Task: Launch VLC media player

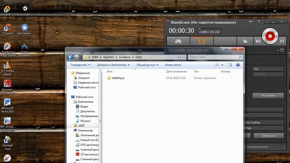Action: (7, 68)
